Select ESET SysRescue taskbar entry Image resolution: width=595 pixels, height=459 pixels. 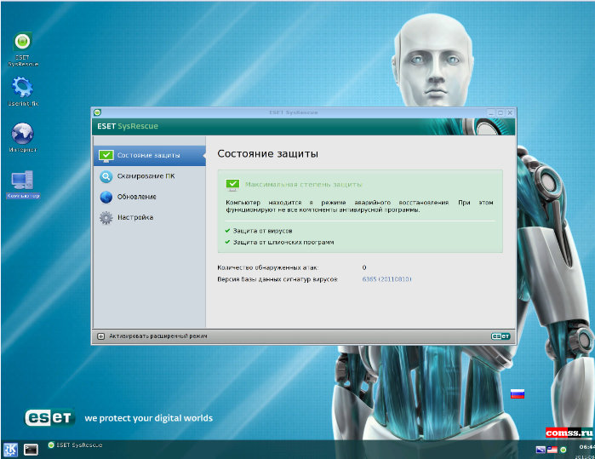point(75,445)
